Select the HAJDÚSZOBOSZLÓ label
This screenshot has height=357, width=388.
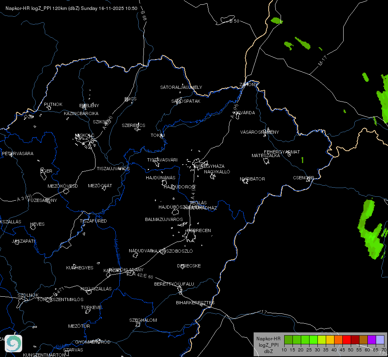(172, 251)
